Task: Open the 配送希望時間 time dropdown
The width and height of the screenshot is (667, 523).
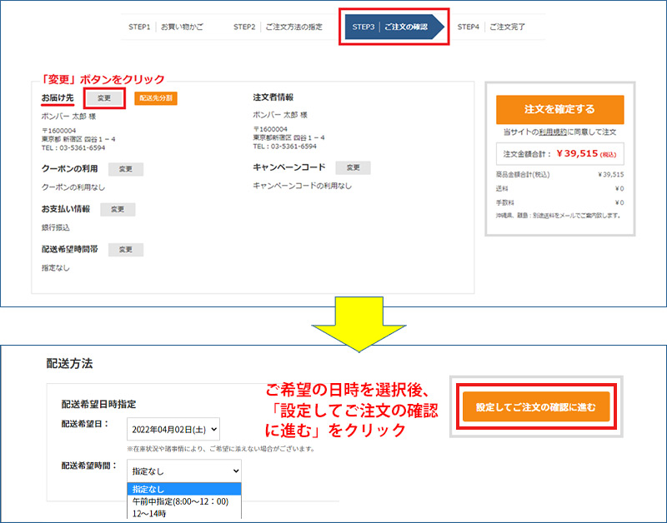Action: click(x=183, y=469)
